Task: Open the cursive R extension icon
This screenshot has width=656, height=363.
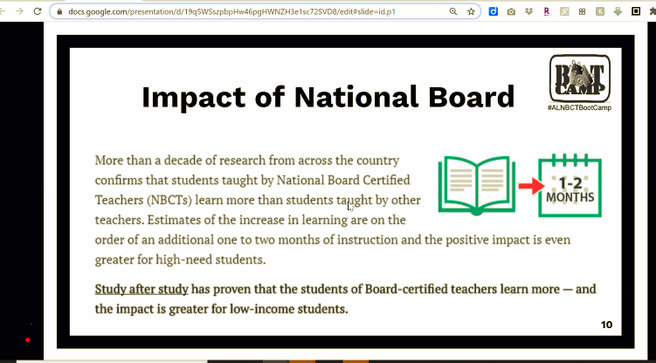Action: pyautogui.click(x=564, y=11)
